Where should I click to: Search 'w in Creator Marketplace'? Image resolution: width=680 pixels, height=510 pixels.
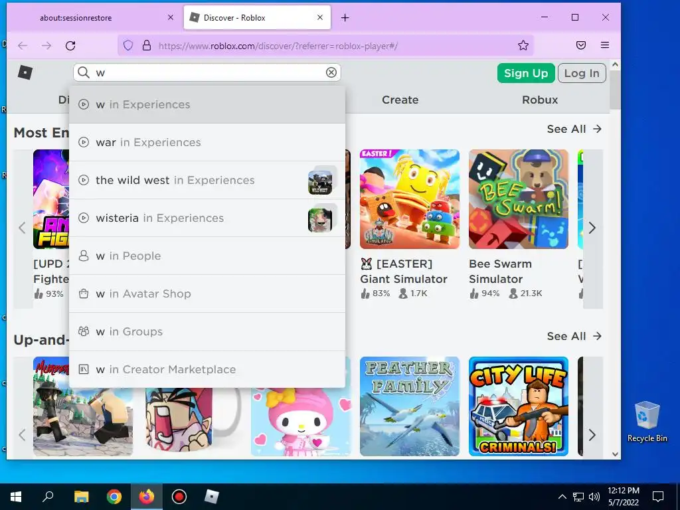pyautogui.click(x=207, y=369)
